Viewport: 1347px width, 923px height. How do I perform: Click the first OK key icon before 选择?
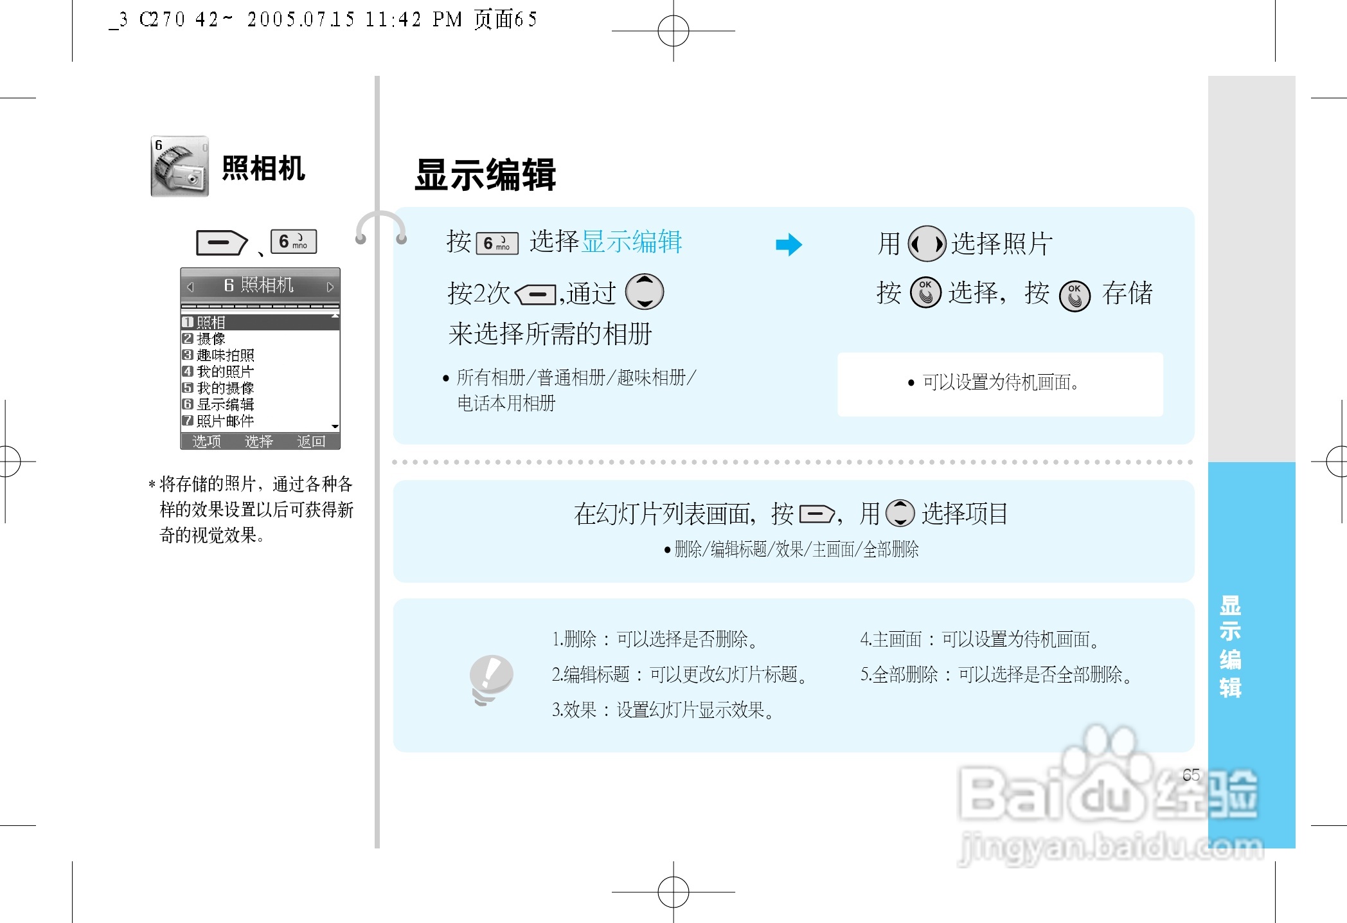click(925, 293)
